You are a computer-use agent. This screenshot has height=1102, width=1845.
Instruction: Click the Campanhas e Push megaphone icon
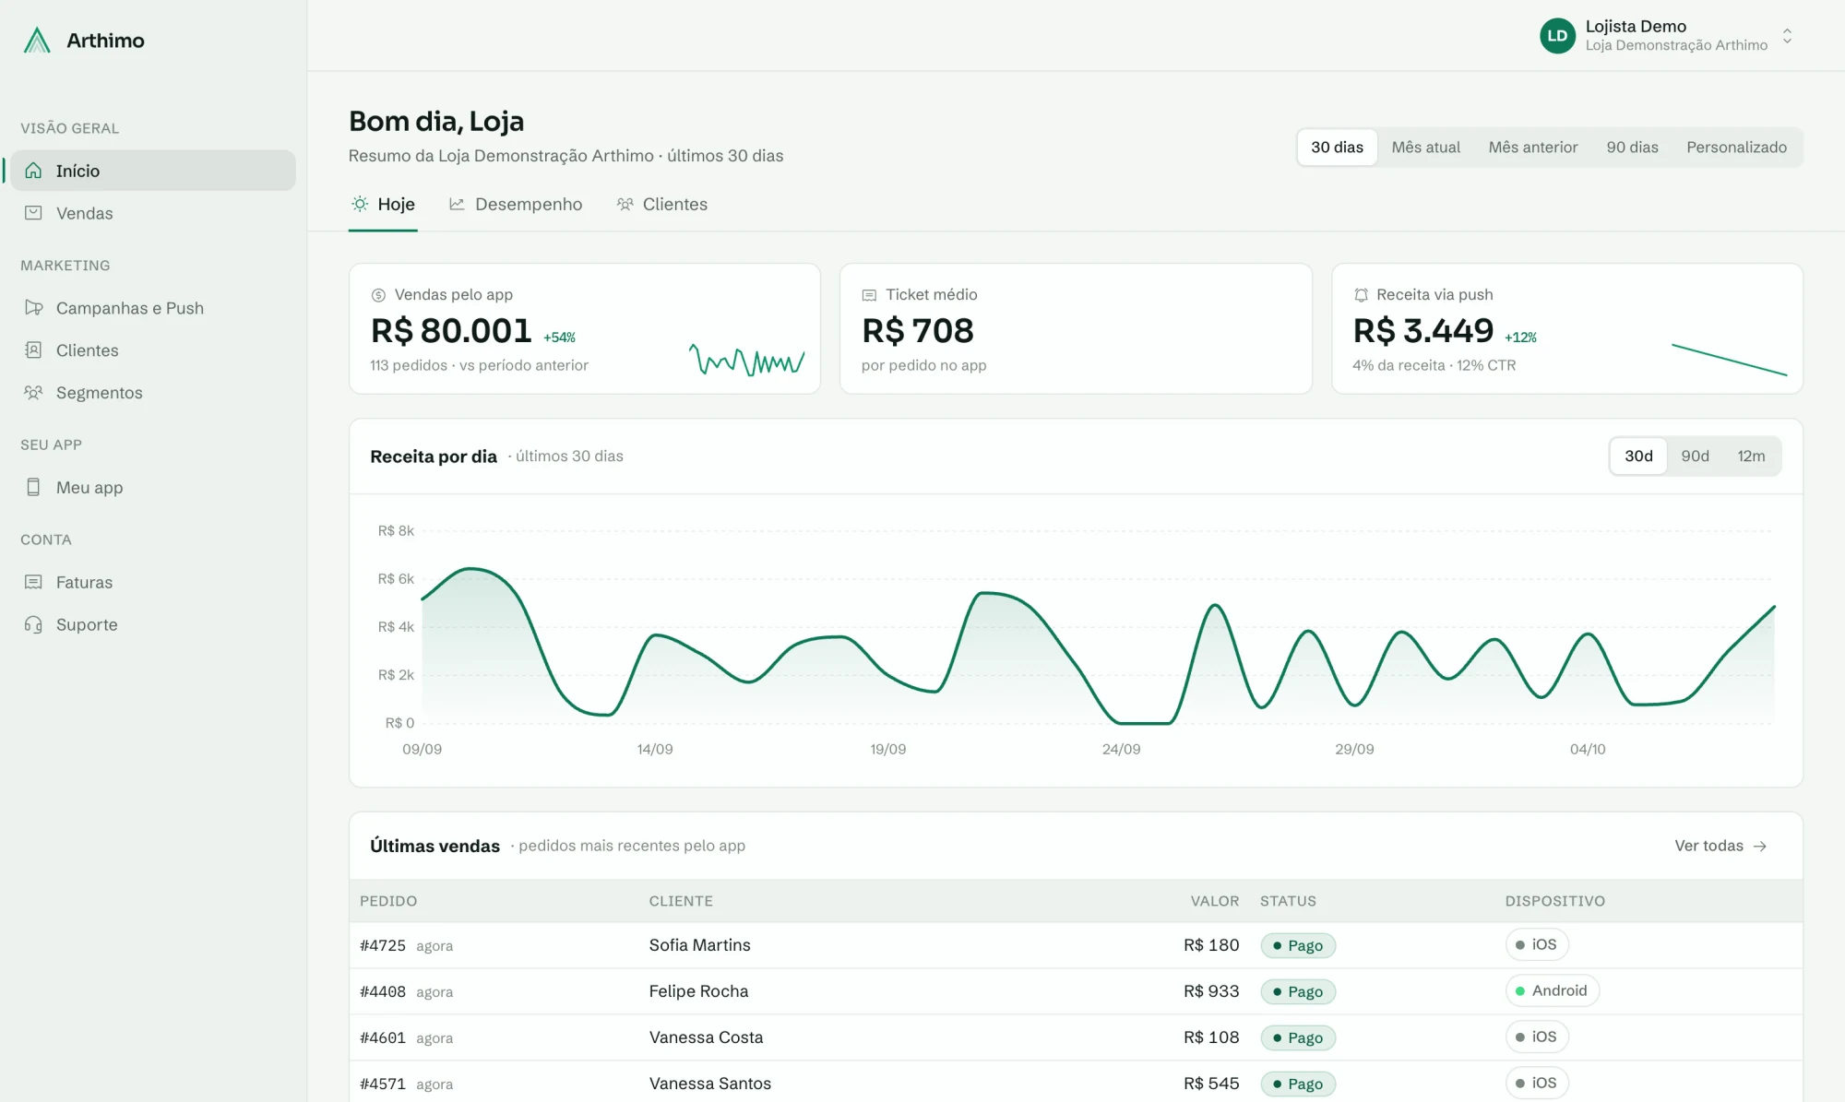click(x=33, y=308)
